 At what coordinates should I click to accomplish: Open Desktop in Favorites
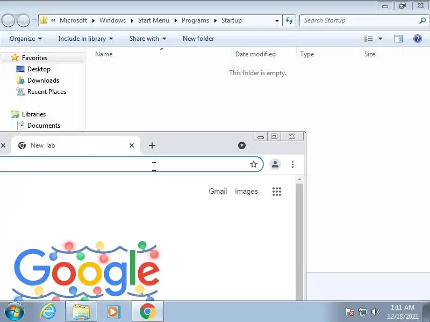coord(39,69)
